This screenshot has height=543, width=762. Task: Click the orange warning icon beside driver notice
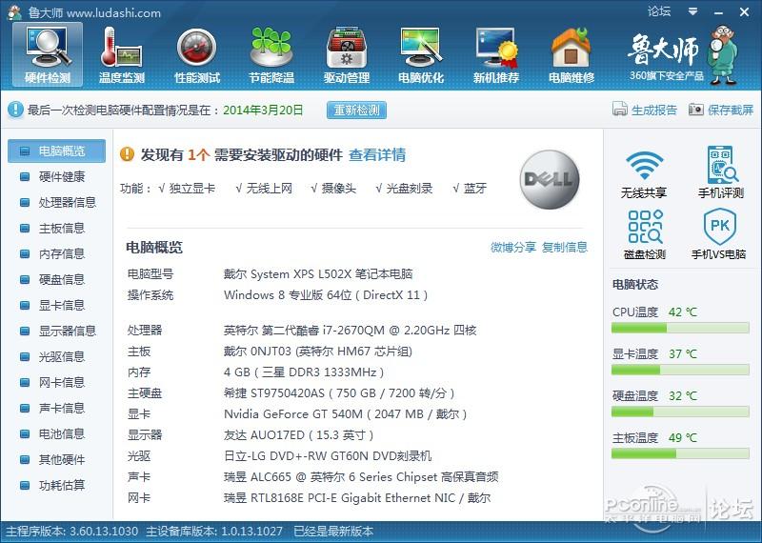click(127, 154)
